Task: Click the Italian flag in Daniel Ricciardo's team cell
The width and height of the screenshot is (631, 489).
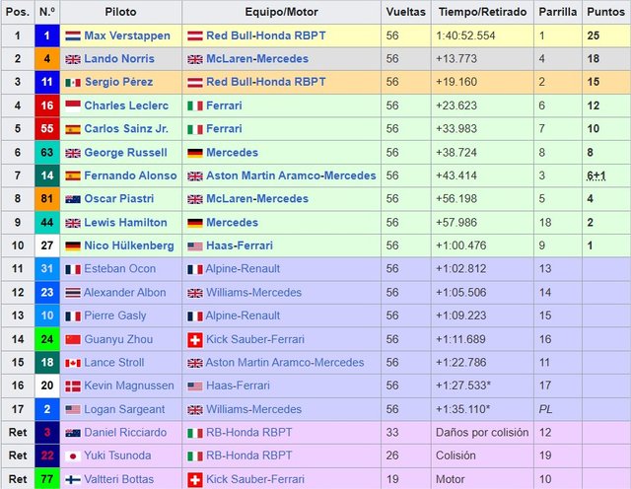Action: (x=195, y=433)
